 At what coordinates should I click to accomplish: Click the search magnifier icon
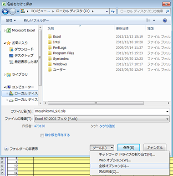(167, 11)
